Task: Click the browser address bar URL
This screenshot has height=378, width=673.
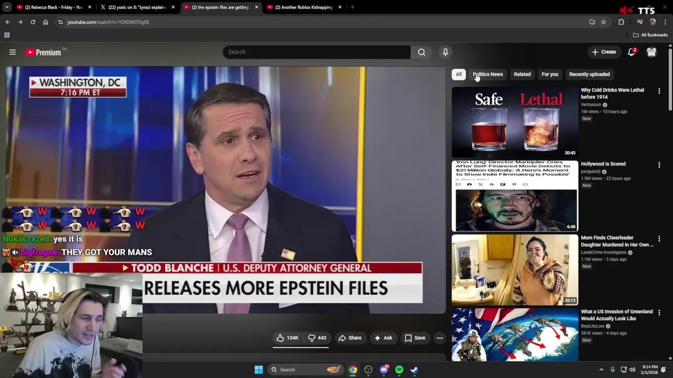Action: 108,22
